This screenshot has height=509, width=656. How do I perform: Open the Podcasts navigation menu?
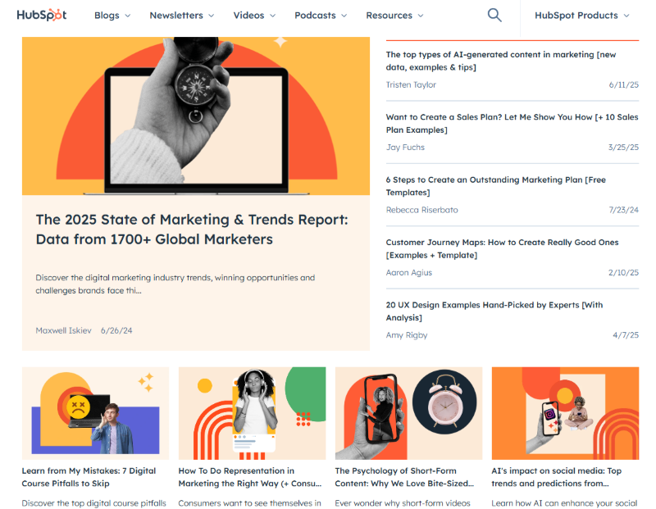[321, 15]
